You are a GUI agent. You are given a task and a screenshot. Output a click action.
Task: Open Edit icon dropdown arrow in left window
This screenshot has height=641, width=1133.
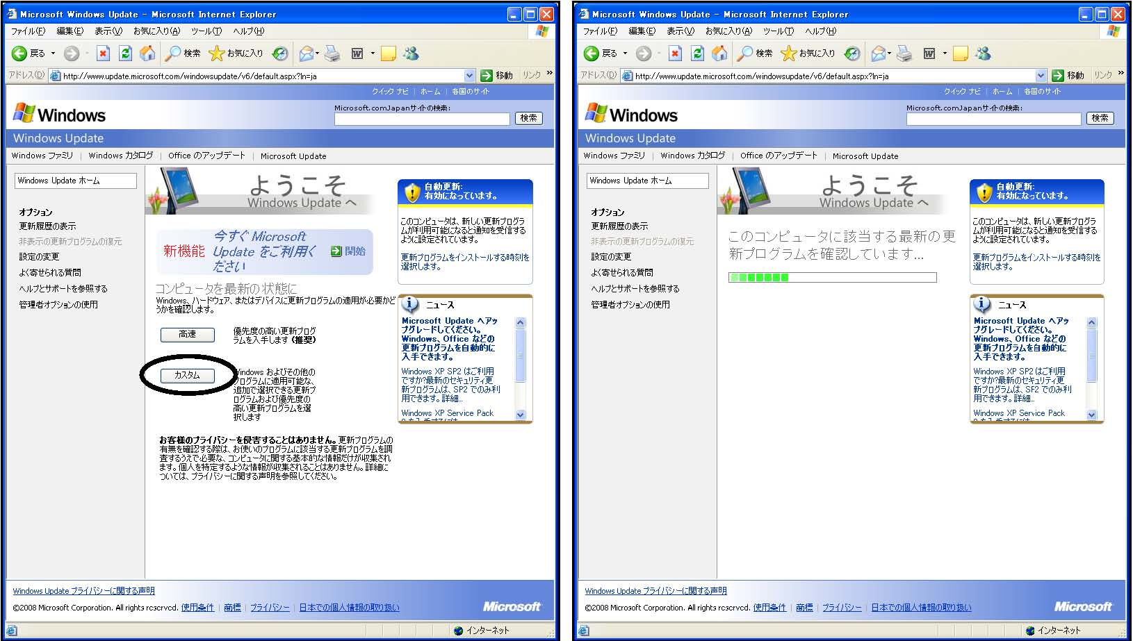373,53
